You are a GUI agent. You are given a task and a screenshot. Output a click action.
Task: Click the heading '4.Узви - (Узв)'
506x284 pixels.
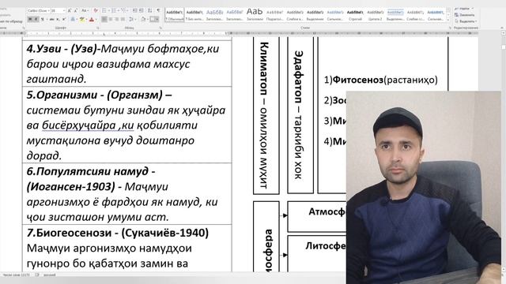click(62, 49)
